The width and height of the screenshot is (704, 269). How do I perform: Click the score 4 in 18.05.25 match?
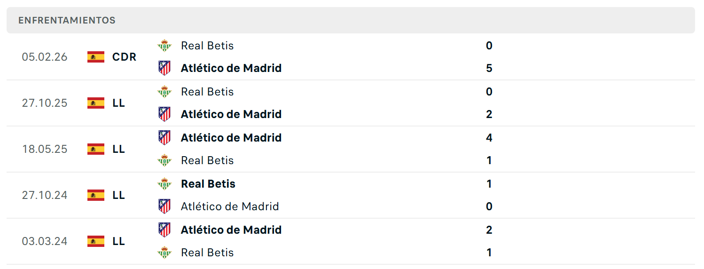pyautogui.click(x=489, y=138)
